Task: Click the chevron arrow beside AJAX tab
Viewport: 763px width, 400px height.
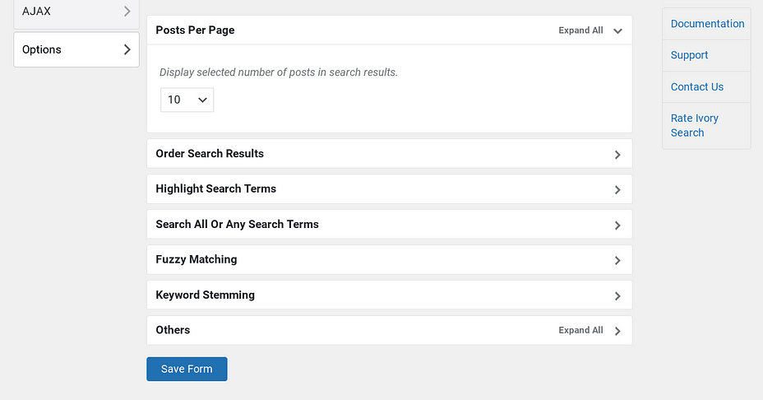Action: tap(127, 12)
